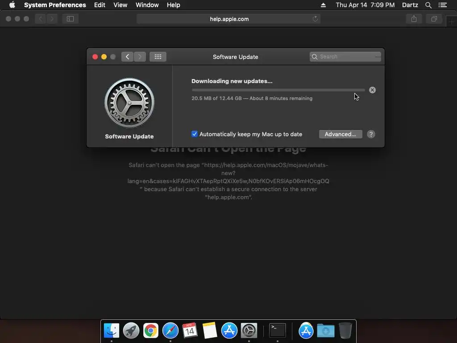
Task: Close the Software Update window
Action: pos(95,57)
